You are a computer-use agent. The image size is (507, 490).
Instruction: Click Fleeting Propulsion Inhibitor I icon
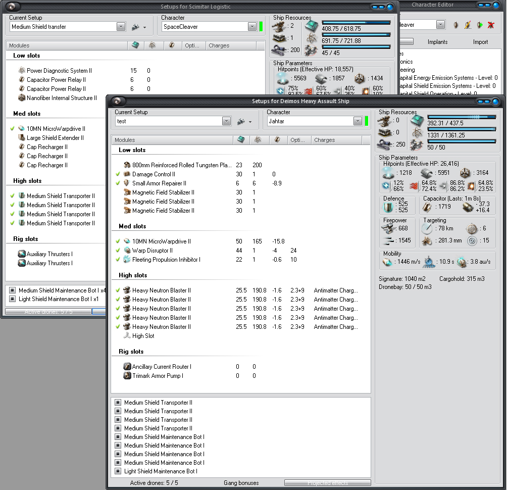127,259
